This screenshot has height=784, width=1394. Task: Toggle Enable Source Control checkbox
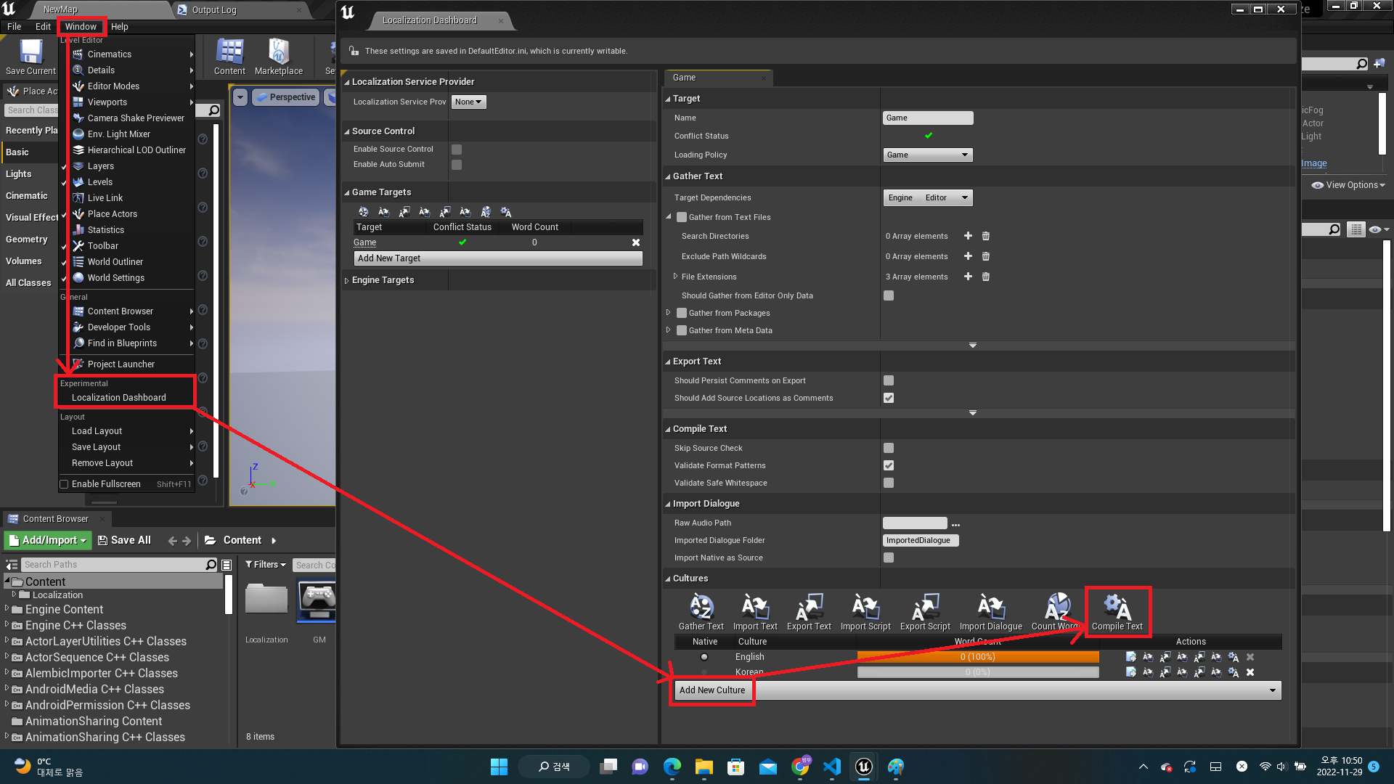pos(457,150)
